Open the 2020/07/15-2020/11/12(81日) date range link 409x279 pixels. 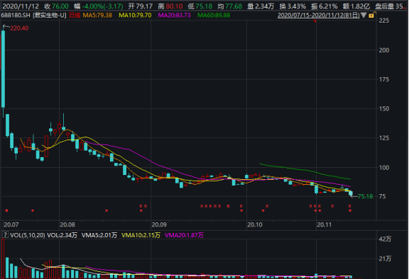tap(319, 15)
